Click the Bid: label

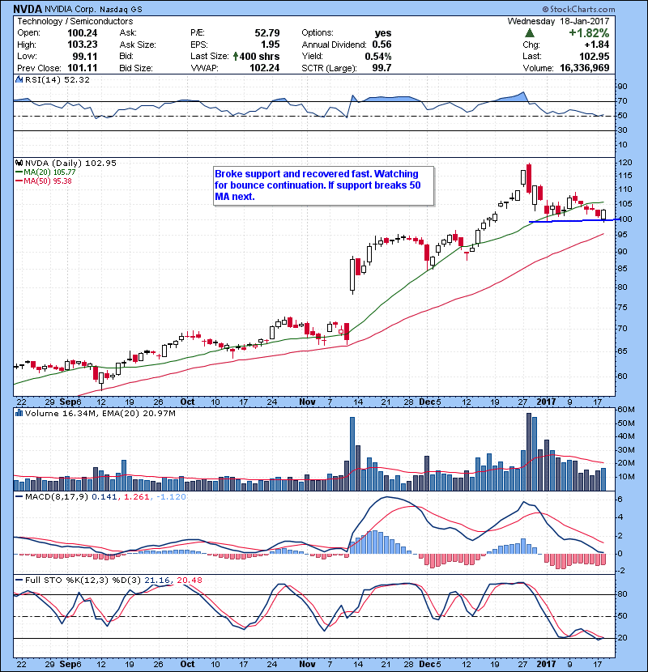pyautogui.click(x=126, y=56)
